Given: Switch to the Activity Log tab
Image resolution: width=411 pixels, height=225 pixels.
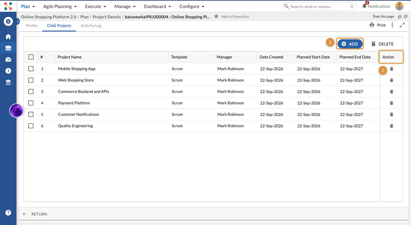Looking at the screenshot, I should tap(91, 25).
